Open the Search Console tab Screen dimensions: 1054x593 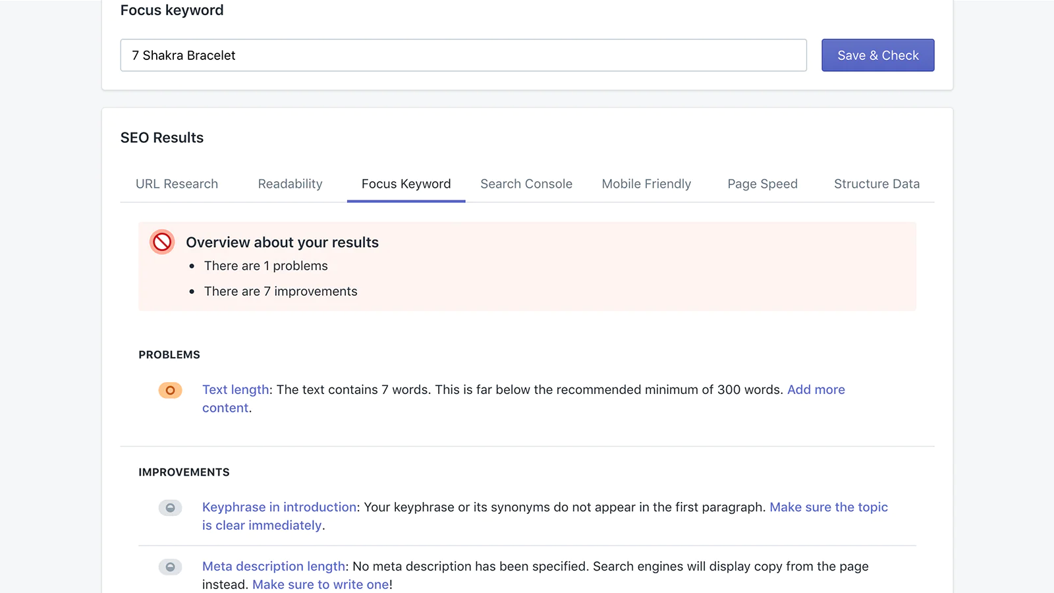[x=526, y=184]
